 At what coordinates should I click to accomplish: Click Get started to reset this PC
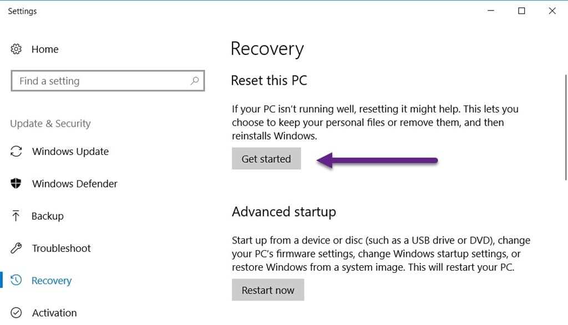[x=266, y=158]
